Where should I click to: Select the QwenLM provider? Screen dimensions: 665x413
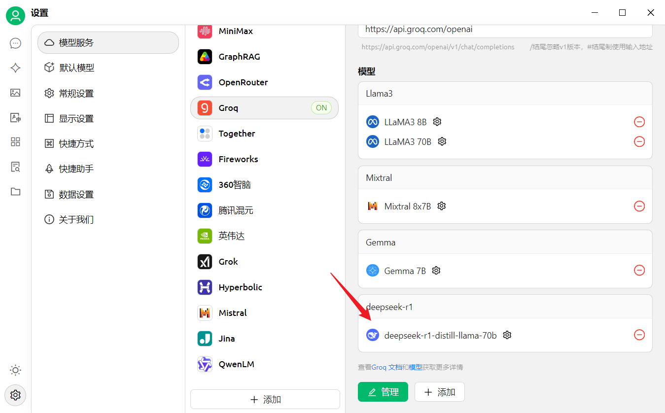264,364
